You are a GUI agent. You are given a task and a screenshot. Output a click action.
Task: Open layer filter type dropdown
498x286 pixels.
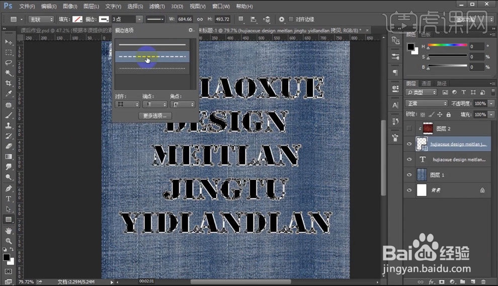coord(421,92)
